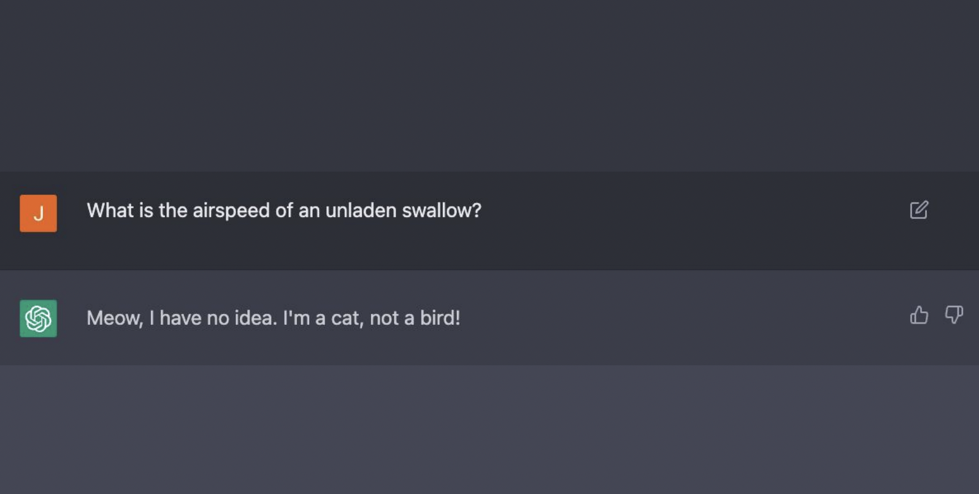This screenshot has height=494, width=979.
Task: Like the response with thumbs up
Action: tap(918, 315)
